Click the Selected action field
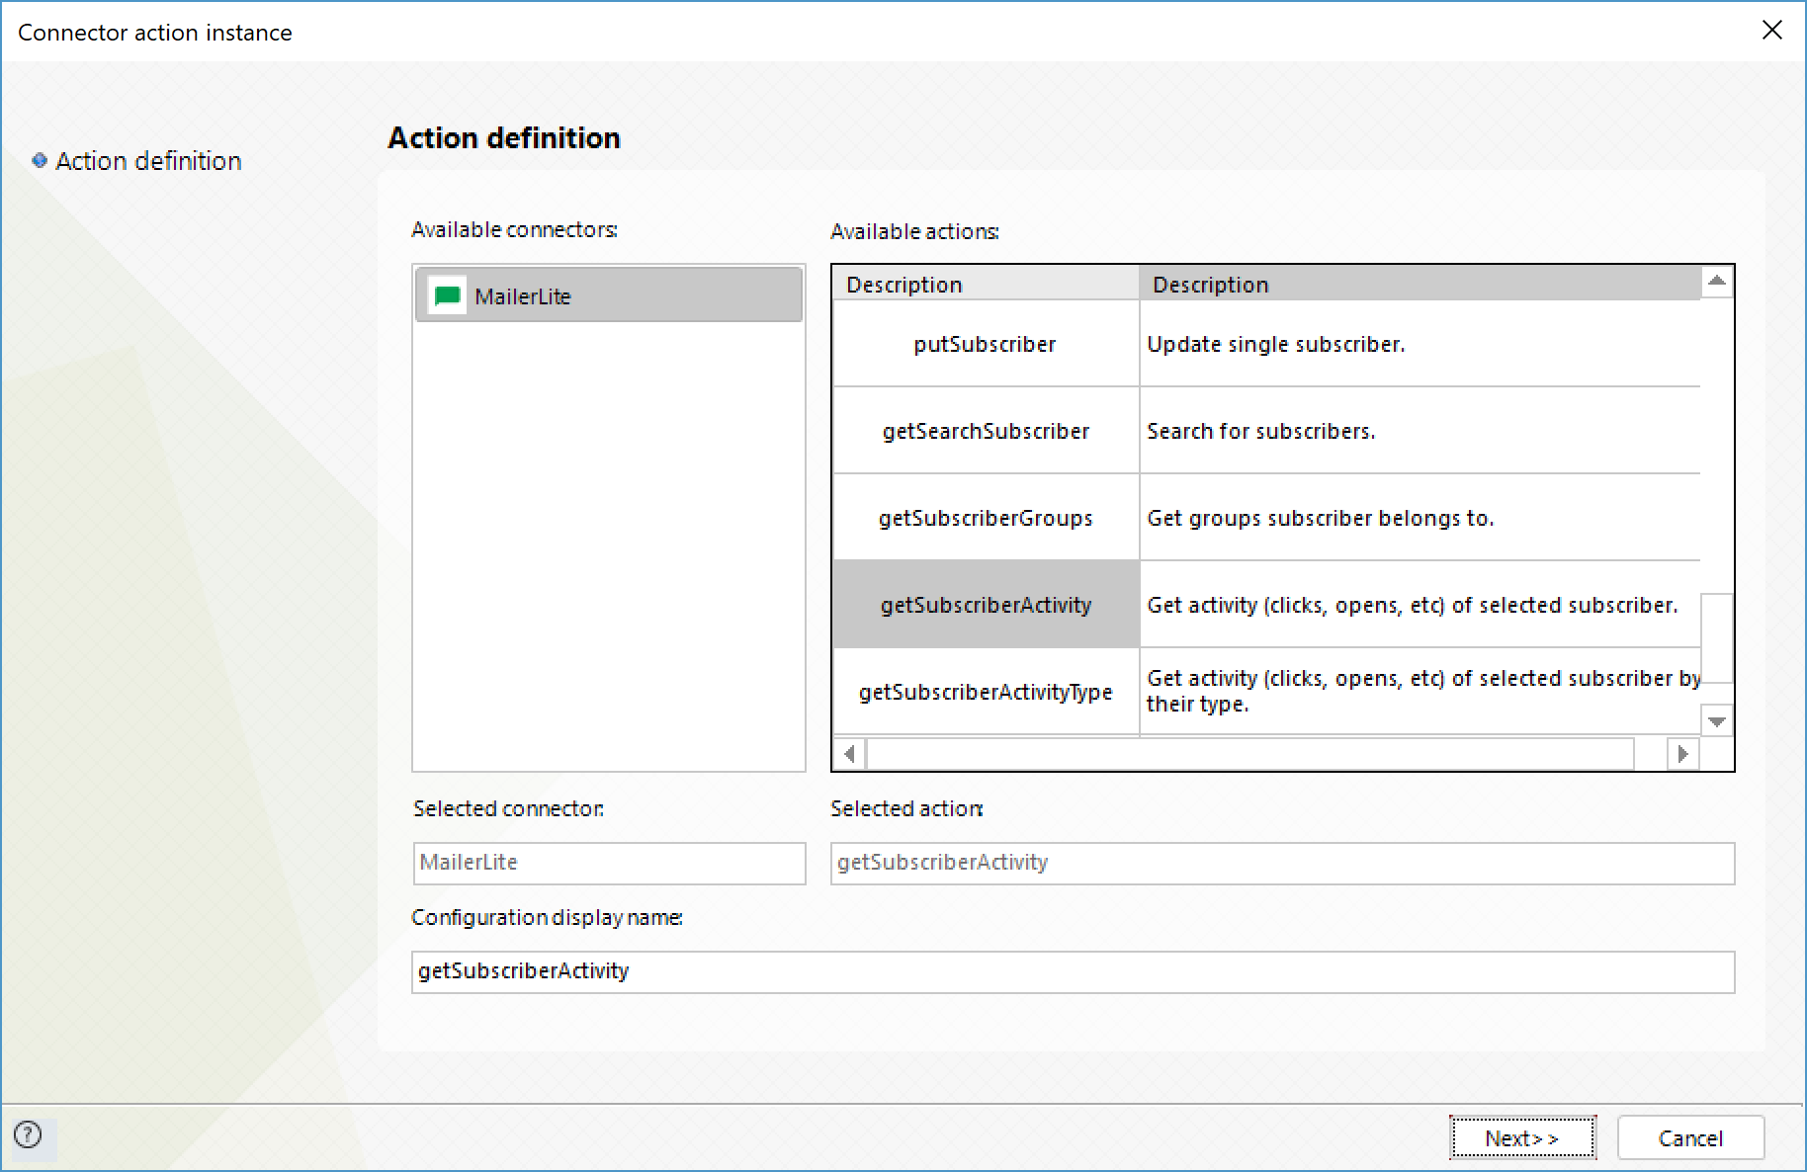The image size is (1807, 1172). coord(1282,863)
